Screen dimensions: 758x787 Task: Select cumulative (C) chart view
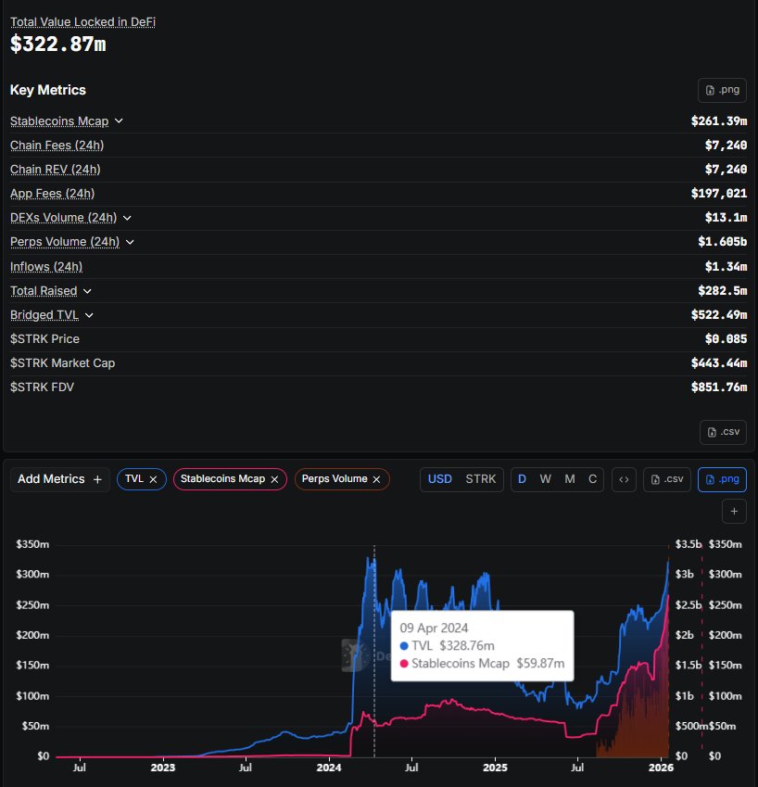pos(592,479)
